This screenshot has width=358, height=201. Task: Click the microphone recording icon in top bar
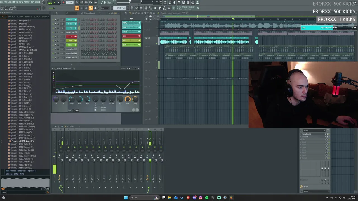[x=174, y=3]
